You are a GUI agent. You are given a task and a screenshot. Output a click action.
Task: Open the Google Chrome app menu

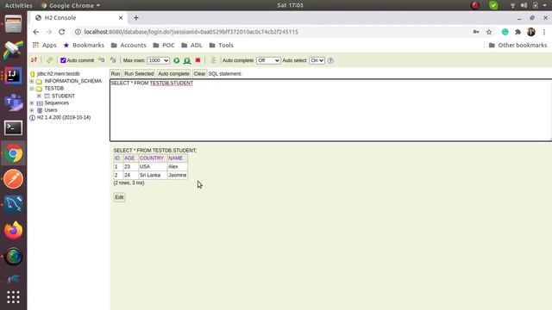pos(71,5)
